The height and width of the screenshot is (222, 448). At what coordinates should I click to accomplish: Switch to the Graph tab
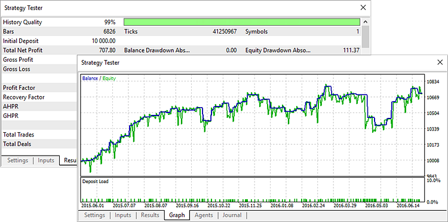(177, 215)
